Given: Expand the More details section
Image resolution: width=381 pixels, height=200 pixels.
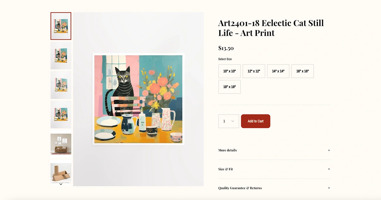Looking at the screenshot, I should (228, 150).
